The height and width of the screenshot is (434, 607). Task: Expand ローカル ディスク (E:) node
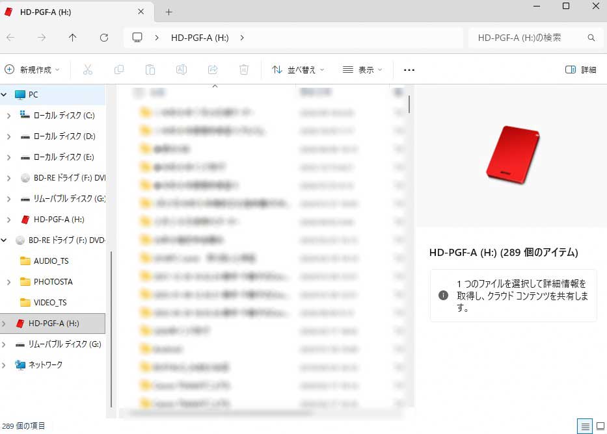[9, 157]
